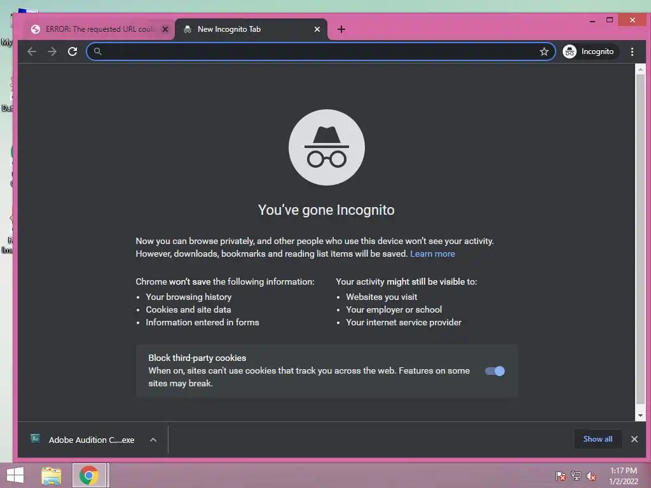Screen dimensions: 651x488
Task: Click 'Cookies and site data' list item
Action: point(188,309)
